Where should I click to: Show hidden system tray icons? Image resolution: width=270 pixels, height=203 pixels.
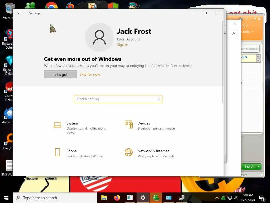click(x=217, y=198)
